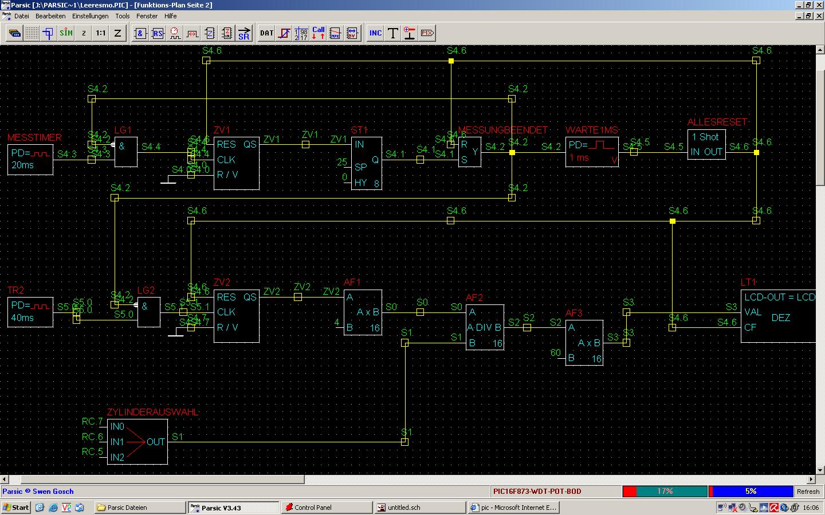Click the DAT data tool
The image size is (825, 515).
(266, 33)
